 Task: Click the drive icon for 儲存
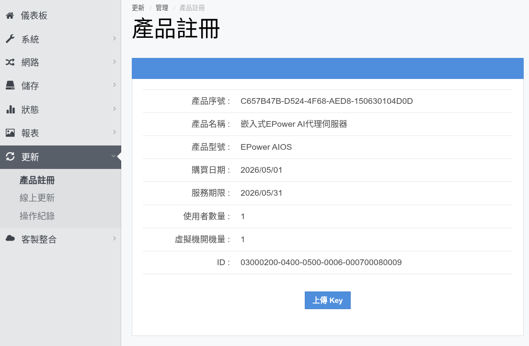(x=10, y=85)
